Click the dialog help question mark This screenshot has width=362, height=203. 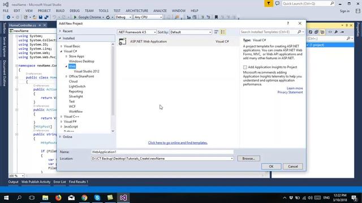point(288,24)
